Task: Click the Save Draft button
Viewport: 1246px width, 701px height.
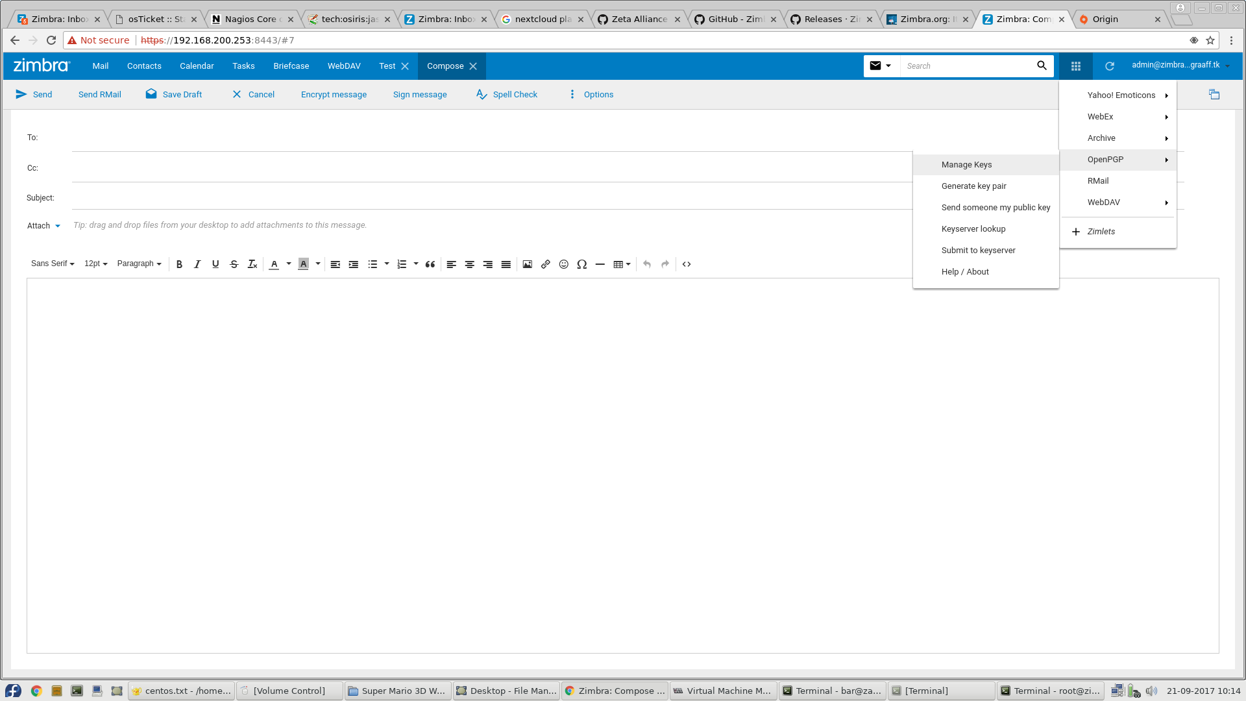Action: [174, 95]
